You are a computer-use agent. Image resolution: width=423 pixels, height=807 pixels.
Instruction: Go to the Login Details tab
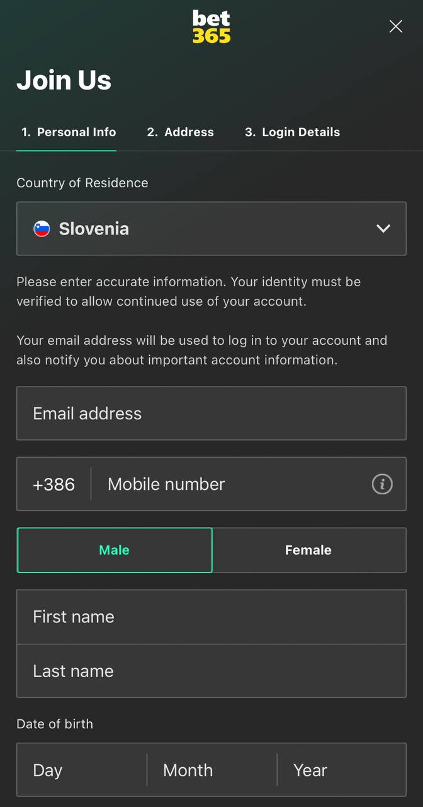coord(293,132)
